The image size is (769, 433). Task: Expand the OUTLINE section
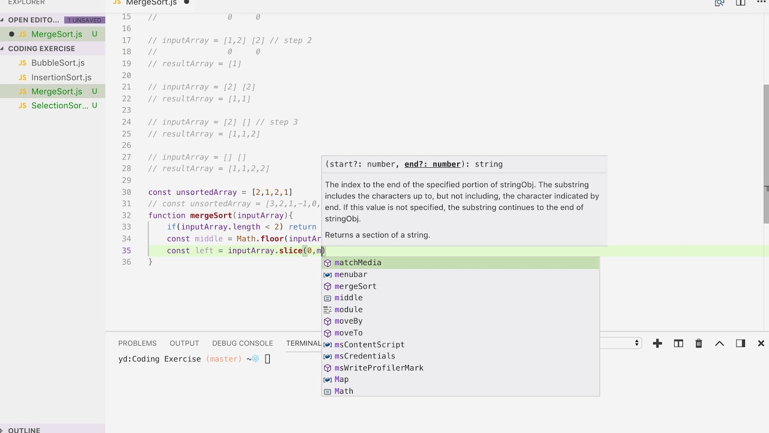click(24, 429)
